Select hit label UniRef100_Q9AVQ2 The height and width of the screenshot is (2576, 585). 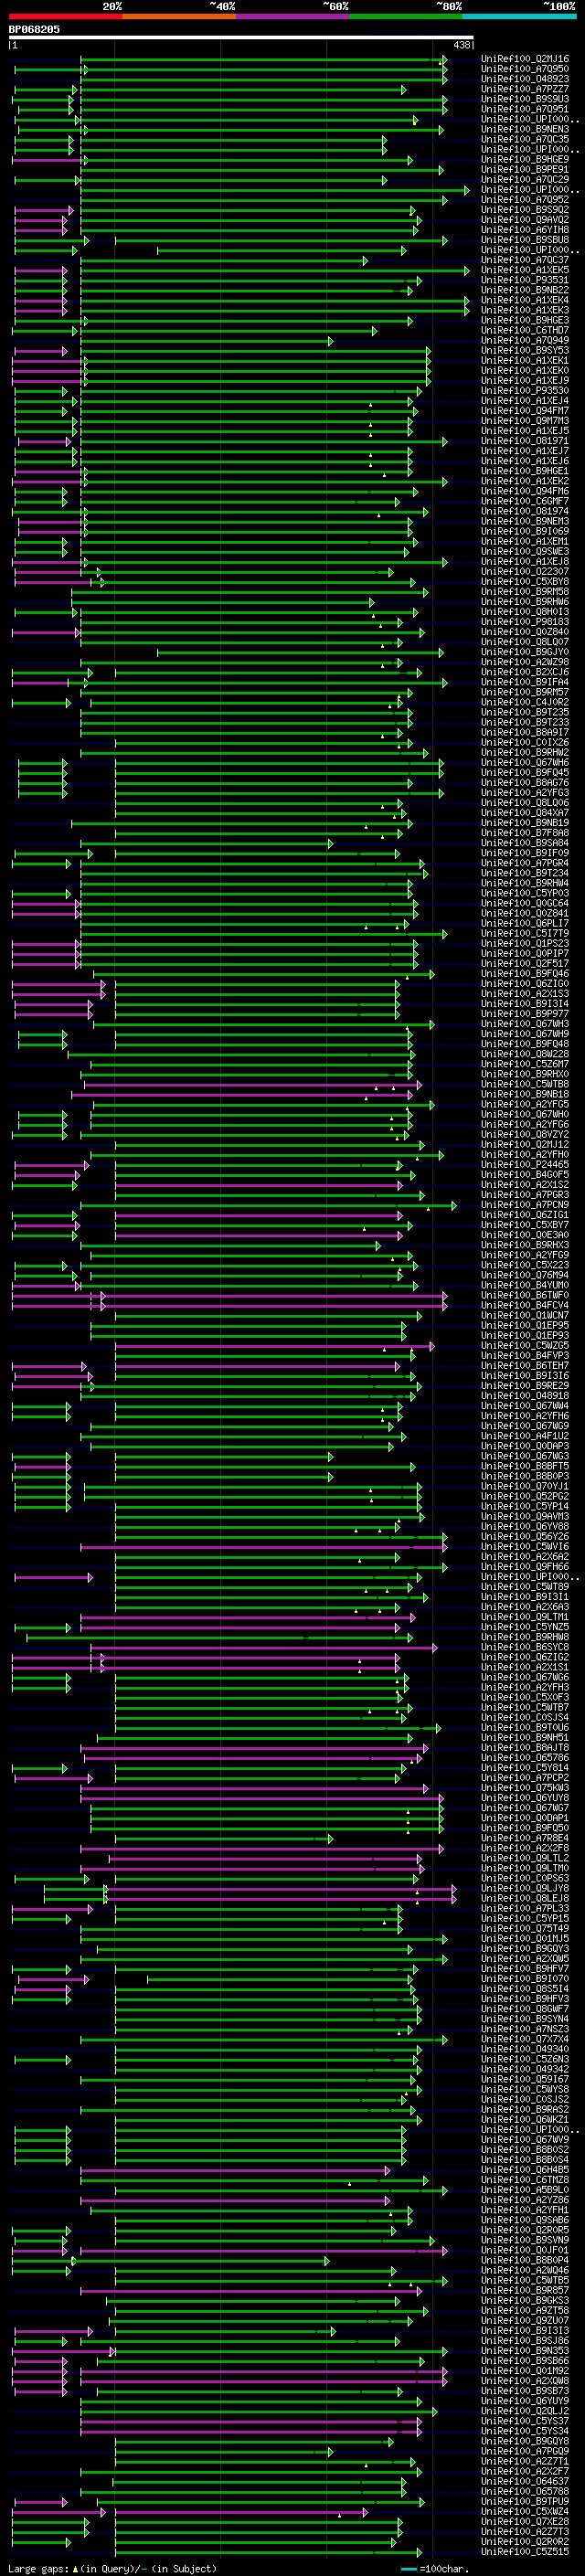[x=525, y=220]
